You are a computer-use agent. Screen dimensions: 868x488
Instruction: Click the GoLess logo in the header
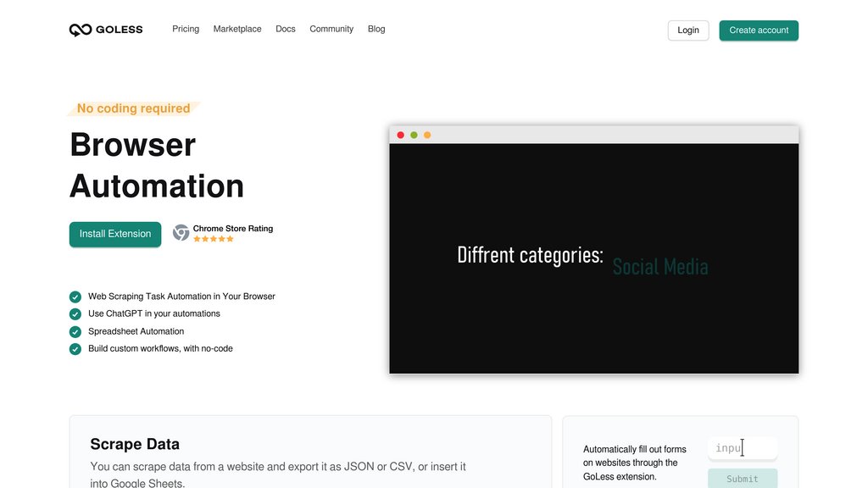click(106, 30)
